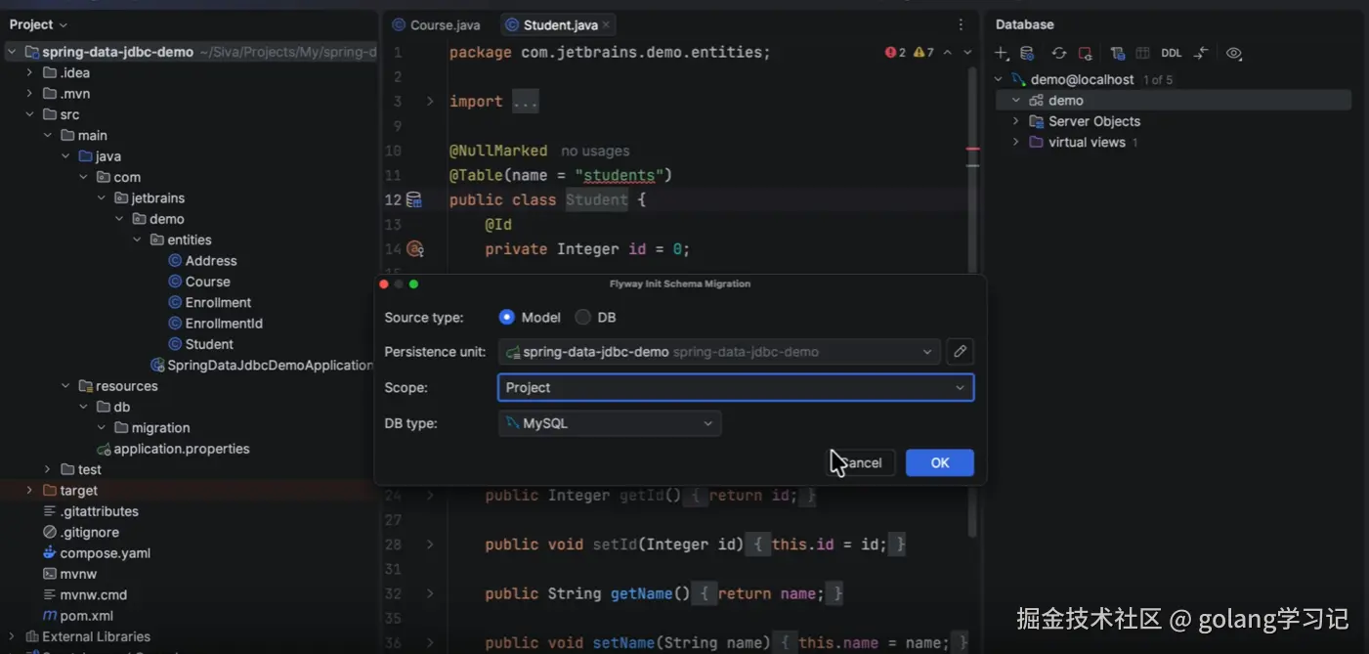Viewport: 1369px width, 654px height.
Task: Open the Persistence unit dropdown
Action: tap(719, 352)
